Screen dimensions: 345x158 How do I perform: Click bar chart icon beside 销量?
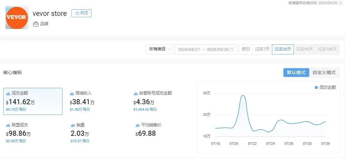click(x=72, y=125)
